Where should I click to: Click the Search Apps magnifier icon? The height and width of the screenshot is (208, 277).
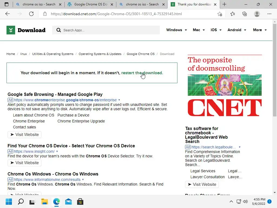click(59, 30)
